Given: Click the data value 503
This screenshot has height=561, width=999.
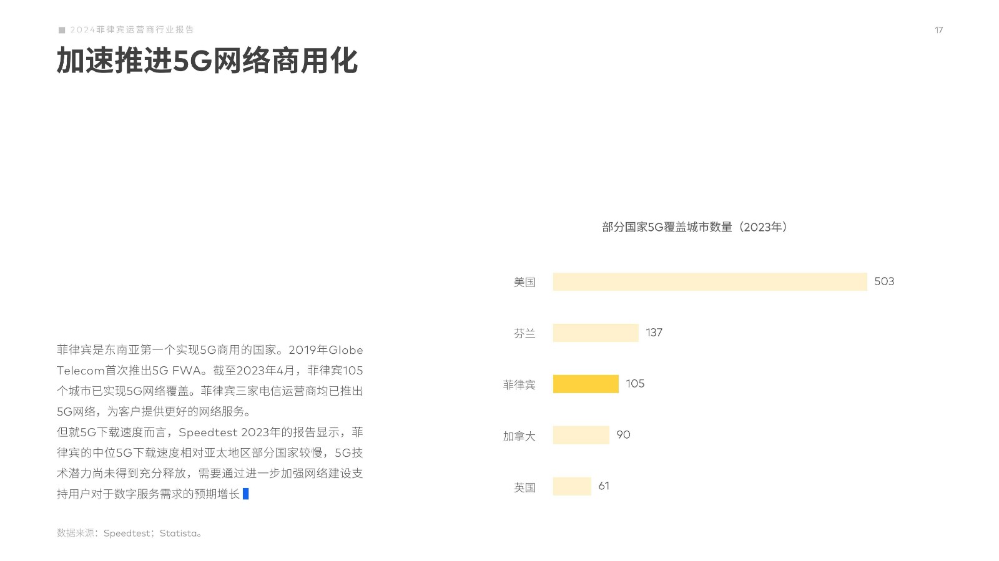Looking at the screenshot, I should point(884,281).
